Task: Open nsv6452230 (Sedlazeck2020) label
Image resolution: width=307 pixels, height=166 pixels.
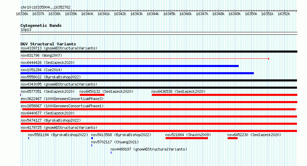Action: point(254,135)
